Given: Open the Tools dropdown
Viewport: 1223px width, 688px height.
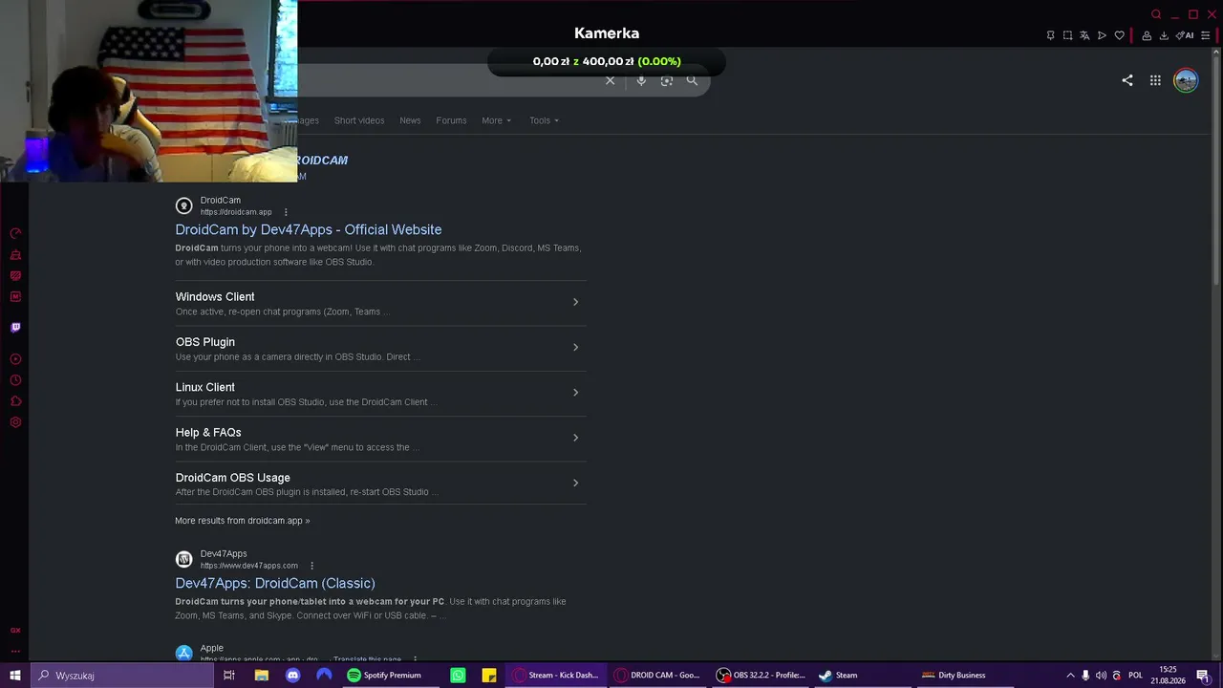Looking at the screenshot, I should [x=545, y=120].
